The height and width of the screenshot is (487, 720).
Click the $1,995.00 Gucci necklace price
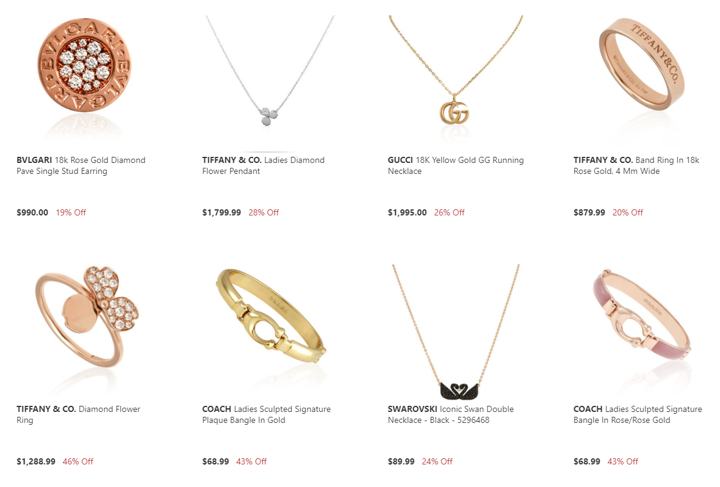click(408, 212)
